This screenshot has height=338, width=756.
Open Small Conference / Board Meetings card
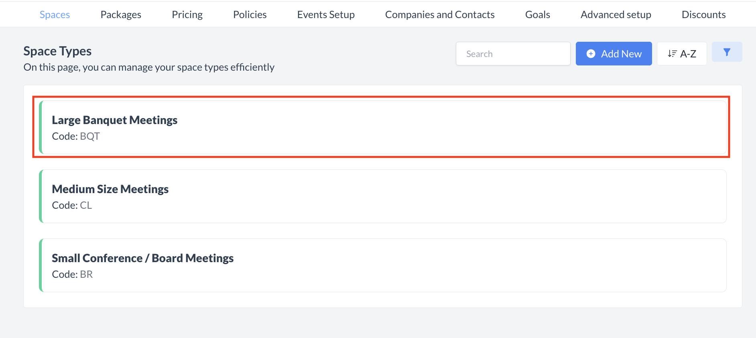click(x=142, y=258)
